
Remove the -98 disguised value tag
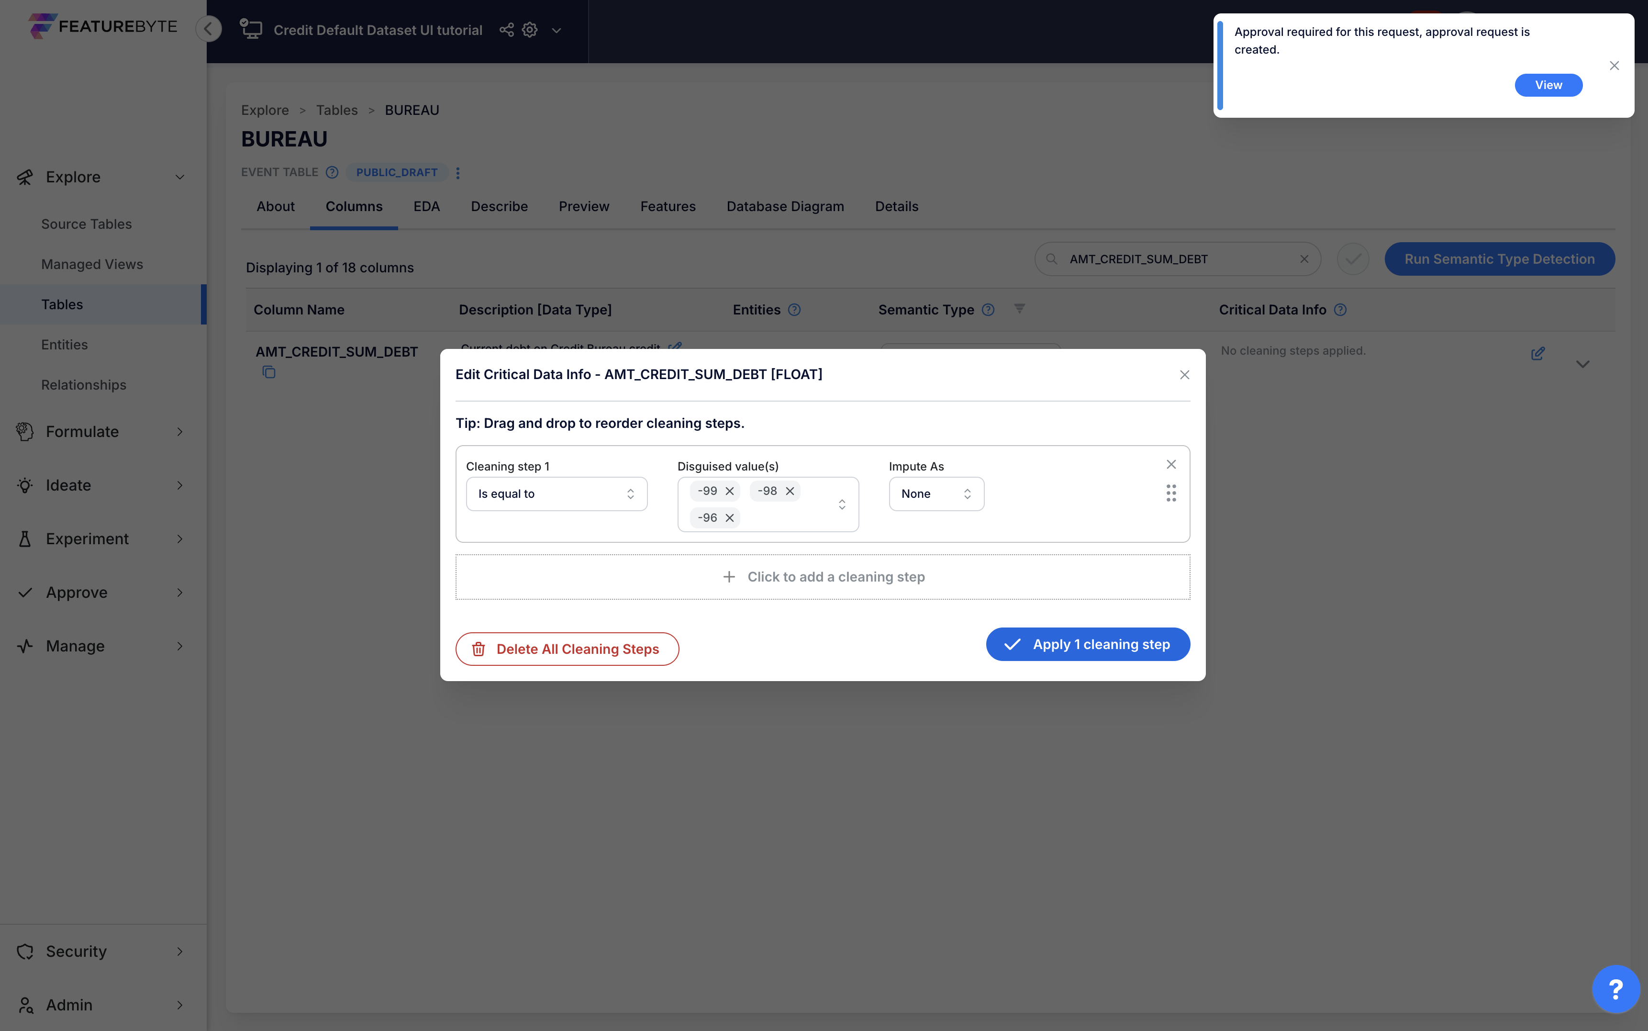(790, 491)
